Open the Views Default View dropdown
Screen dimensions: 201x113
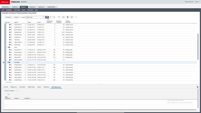[x=35, y=17]
